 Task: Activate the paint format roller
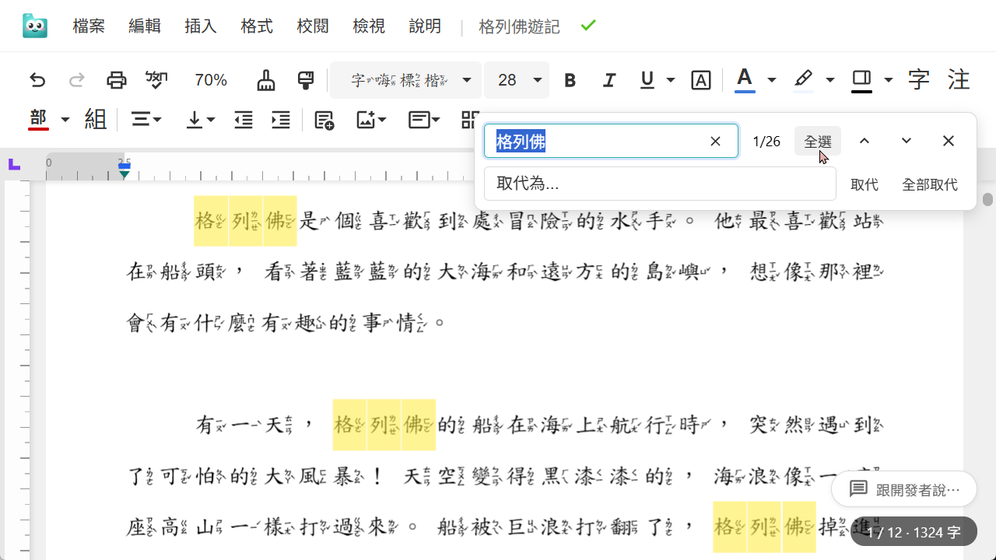click(x=306, y=80)
